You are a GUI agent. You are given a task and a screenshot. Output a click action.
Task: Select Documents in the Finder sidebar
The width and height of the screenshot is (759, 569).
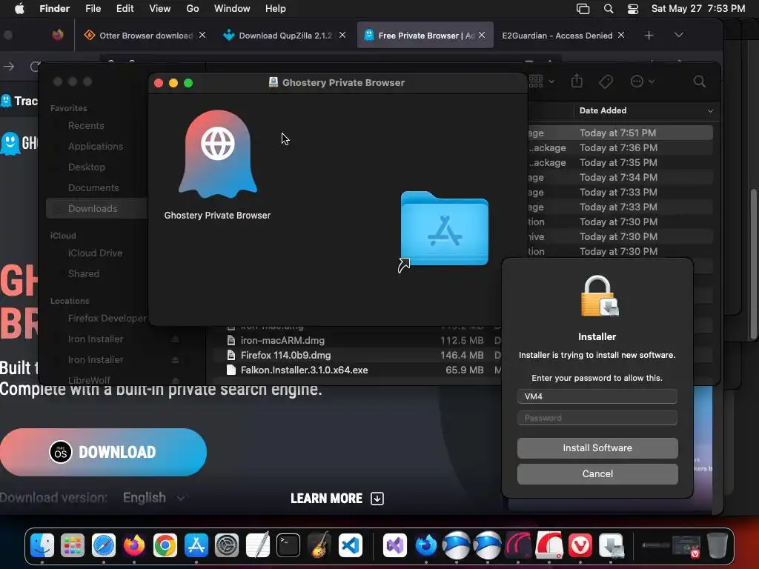93,187
